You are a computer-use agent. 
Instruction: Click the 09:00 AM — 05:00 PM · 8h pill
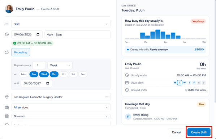click(x=33, y=43)
